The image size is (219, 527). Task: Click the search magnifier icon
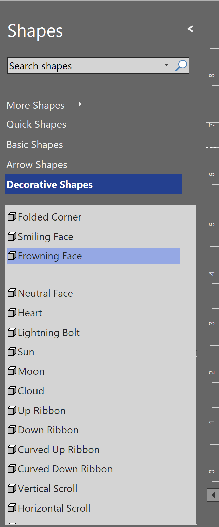pyautogui.click(x=181, y=66)
